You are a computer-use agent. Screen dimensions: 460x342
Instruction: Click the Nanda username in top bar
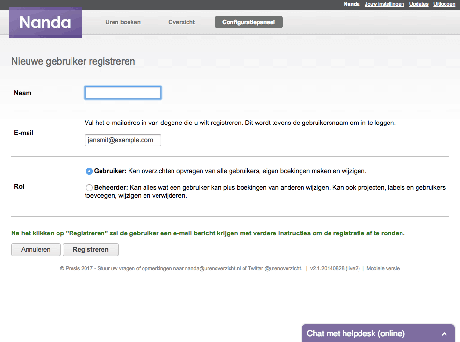click(351, 4)
